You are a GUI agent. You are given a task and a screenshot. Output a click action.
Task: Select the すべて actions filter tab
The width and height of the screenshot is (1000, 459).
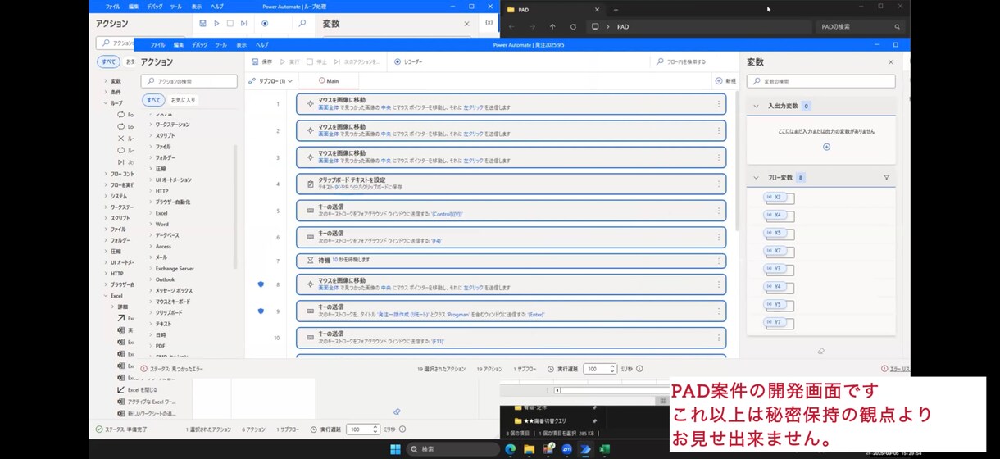[x=153, y=100]
